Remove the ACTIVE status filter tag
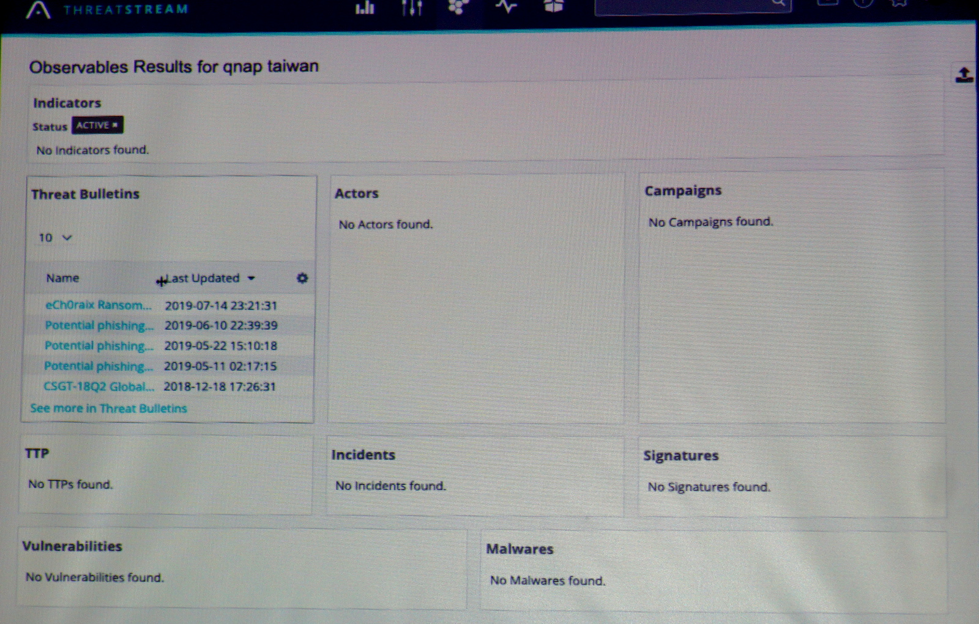Image resolution: width=979 pixels, height=624 pixels. pos(114,125)
